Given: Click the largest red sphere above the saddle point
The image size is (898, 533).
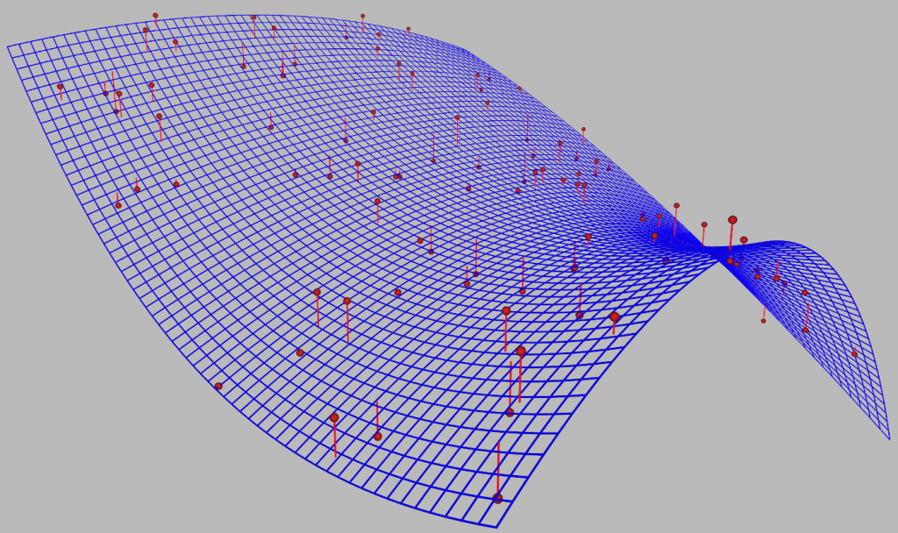Looking at the screenshot, I should pos(732,220).
